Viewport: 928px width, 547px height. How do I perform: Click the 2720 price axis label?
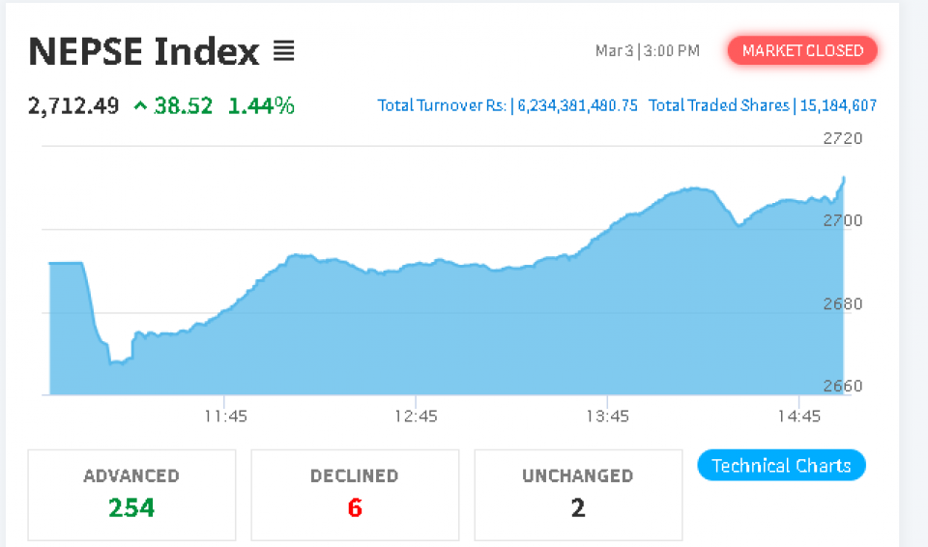[x=843, y=138]
